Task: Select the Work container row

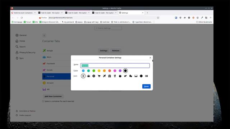Action: coord(56,57)
